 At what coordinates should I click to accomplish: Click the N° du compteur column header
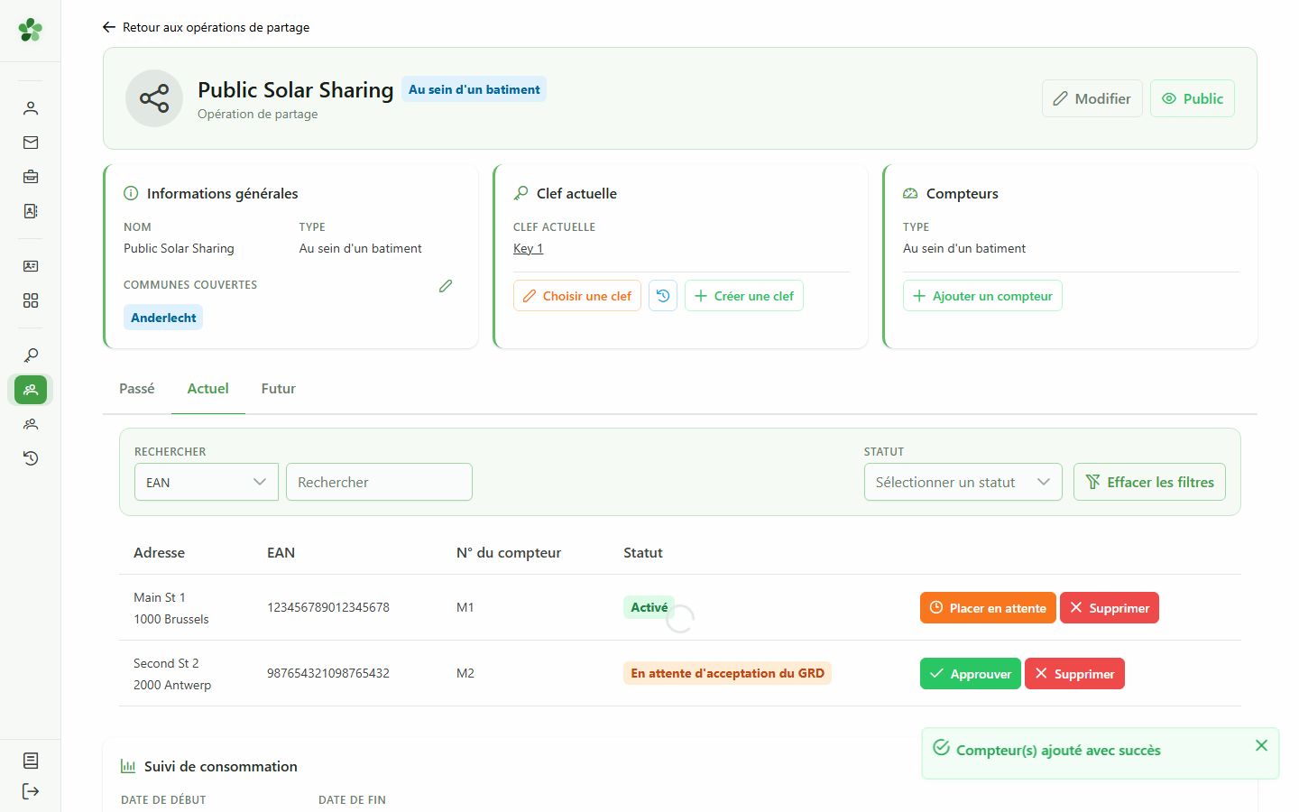pos(509,552)
